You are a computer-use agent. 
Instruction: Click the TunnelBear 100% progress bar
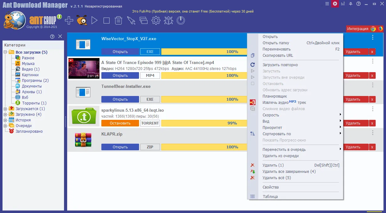(205, 99)
